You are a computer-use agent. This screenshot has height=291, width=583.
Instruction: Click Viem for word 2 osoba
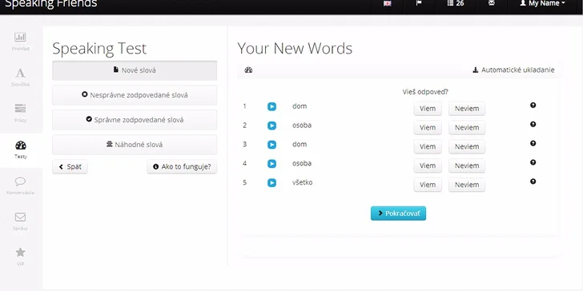coord(428,128)
